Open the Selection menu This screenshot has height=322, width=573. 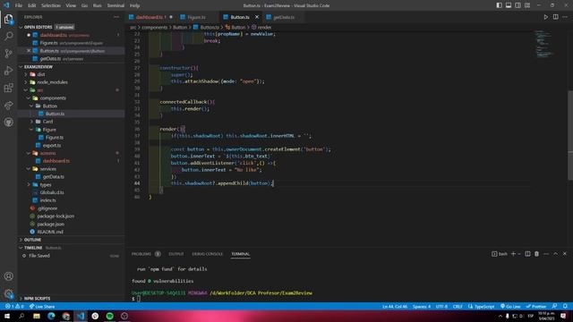pos(51,5)
